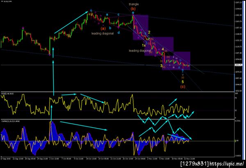
Task: Open the GOLD,H4 symbol dropdown triangle
Action: pyautogui.click(x=2, y=1)
